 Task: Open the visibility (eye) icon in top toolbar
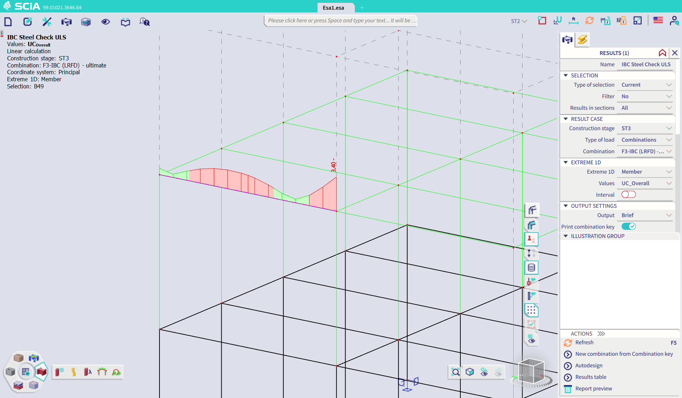(x=105, y=22)
